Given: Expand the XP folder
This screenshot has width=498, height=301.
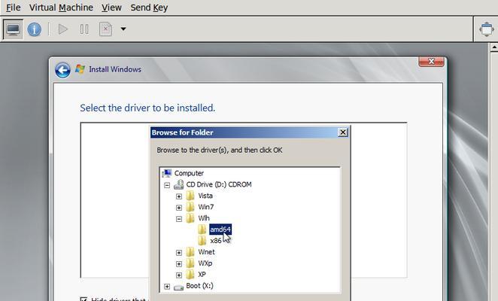Looking at the screenshot, I should [x=179, y=275].
